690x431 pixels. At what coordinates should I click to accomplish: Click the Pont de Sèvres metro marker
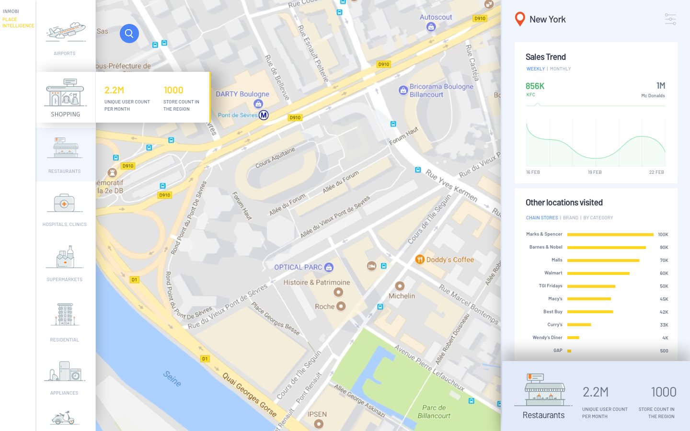pyautogui.click(x=264, y=115)
